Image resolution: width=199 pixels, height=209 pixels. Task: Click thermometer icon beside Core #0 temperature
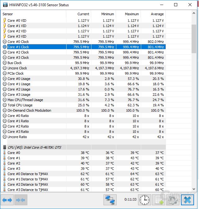(5, 153)
